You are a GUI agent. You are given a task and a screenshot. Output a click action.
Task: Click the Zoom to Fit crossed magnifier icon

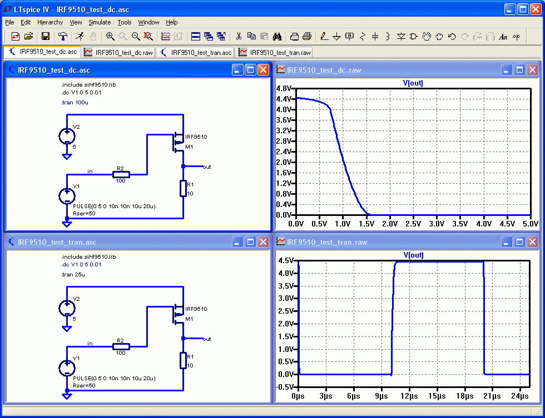click(148, 36)
